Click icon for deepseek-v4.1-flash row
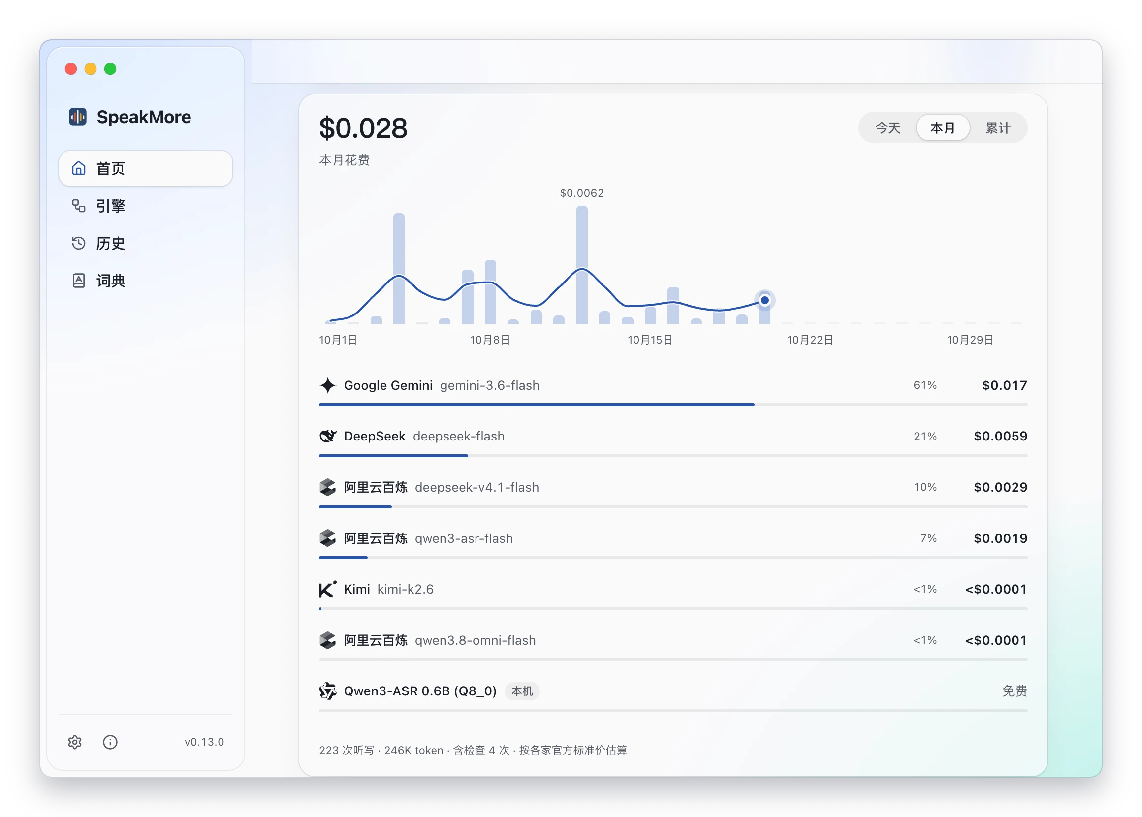Screen dimensions: 1142x817 pyautogui.click(x=327, y=487)
